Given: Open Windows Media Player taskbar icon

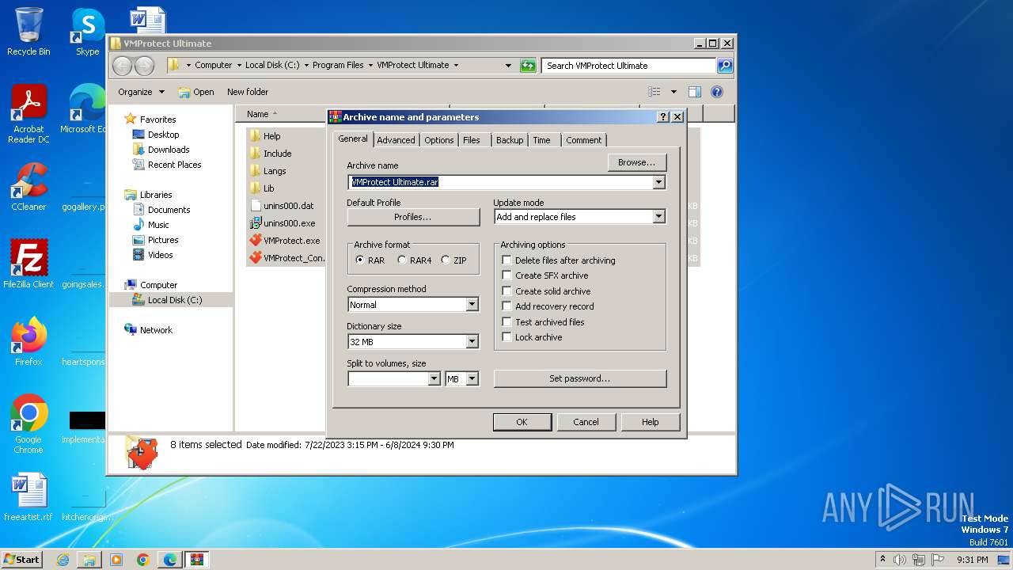Looking at the screenshot, I should 116,560.
